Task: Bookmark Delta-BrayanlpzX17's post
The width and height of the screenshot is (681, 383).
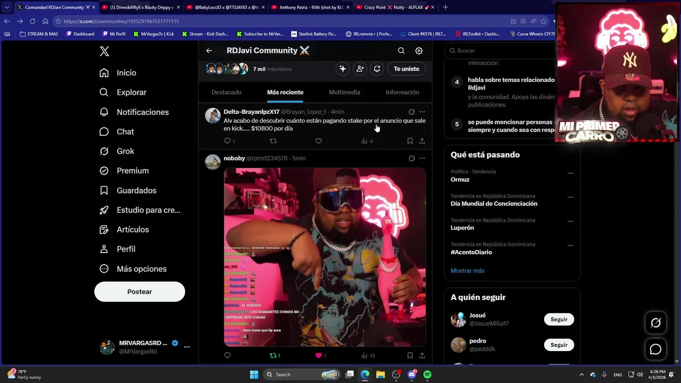Action: (410, 141)
